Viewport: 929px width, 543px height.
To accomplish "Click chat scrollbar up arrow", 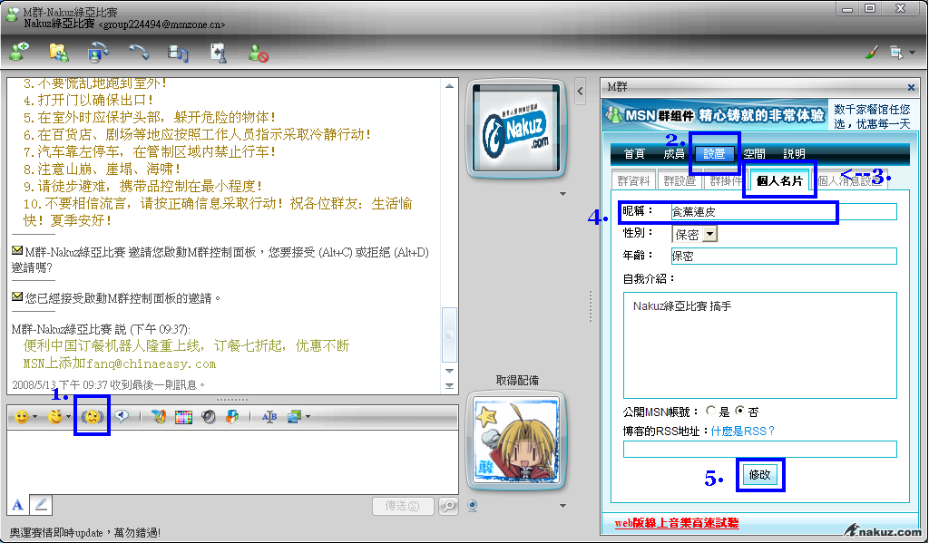I will click(449, 86).
